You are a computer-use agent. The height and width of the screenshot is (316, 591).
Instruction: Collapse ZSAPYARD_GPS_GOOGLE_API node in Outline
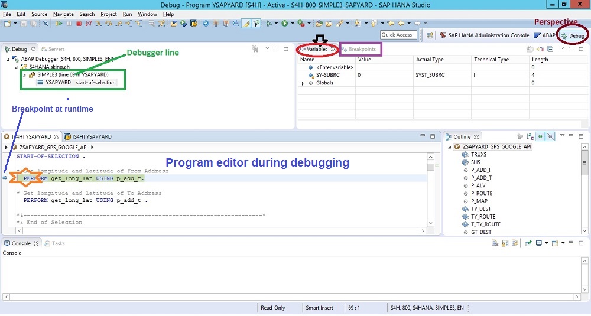[x=450, y=147]
